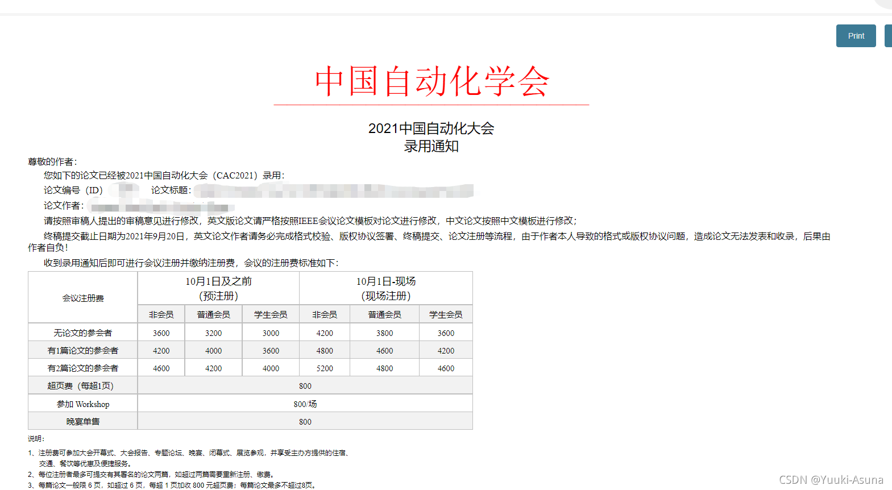Click 5200's neighbor 4200 in 有2篇论文 row
This screenshot has width=892, height=490.
click(x=214, y=368)
